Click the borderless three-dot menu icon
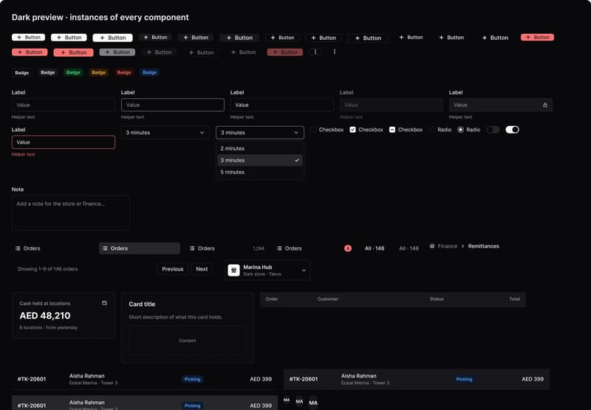591x410 pixels. tap(335, 52)
